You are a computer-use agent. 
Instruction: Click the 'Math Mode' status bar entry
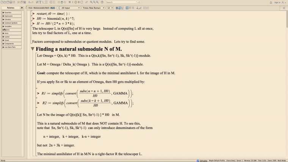282,161
